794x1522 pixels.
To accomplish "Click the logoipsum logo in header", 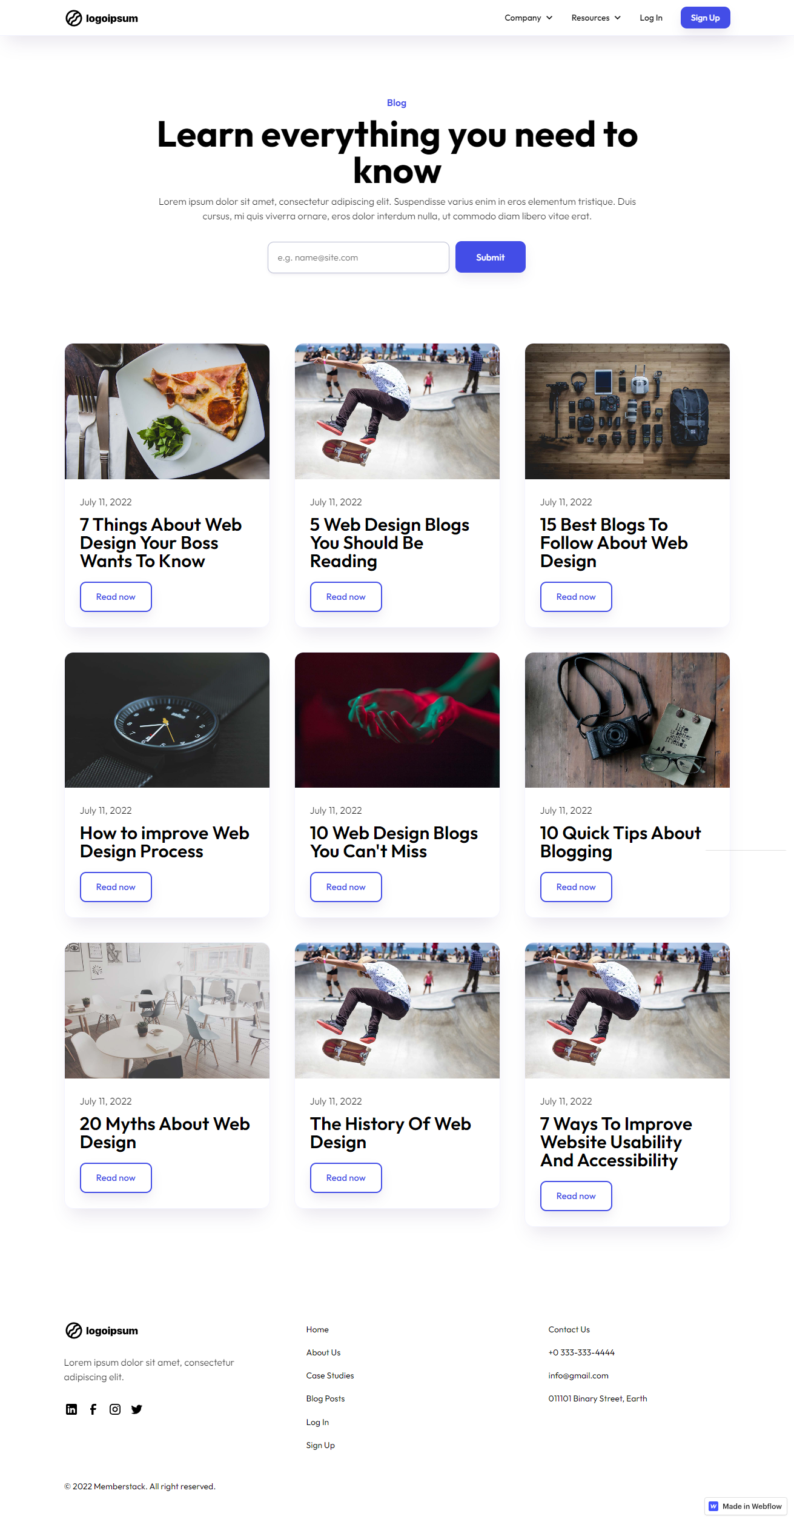I will 102,18.
